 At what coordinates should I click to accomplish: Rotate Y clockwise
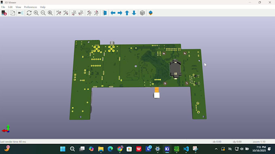(x=74, y=13)
